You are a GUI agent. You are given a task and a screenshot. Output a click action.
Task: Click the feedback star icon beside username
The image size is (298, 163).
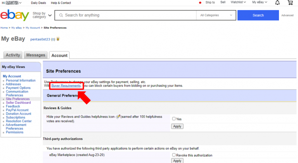pyautogui.click(x=58, y=39)
